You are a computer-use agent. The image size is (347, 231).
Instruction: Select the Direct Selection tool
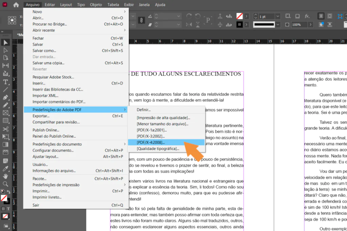click(x=5, y=50)
